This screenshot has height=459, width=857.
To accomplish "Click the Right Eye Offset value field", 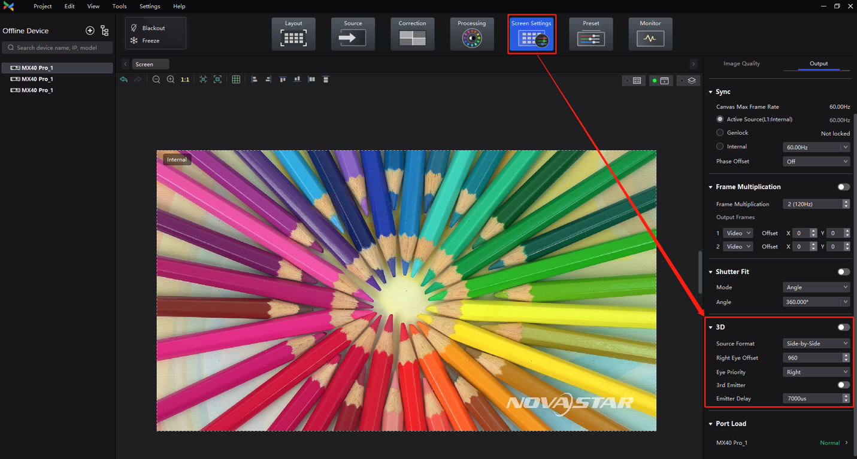I will pyautogui.click(x=812, y=358).
